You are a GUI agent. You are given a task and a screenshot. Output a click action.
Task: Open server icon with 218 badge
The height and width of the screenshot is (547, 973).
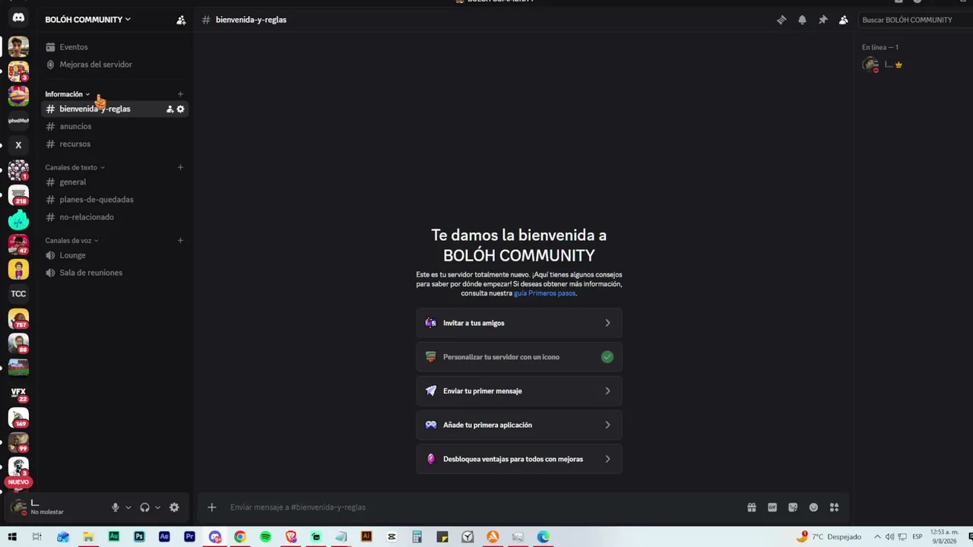click(18, 195)
